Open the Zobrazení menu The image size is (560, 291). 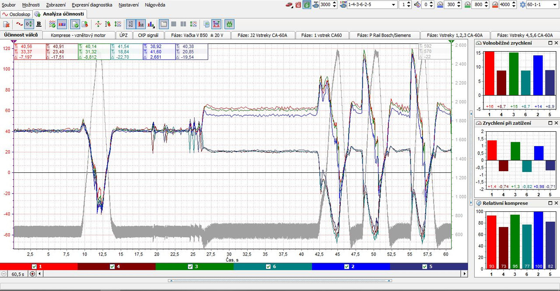56,5
